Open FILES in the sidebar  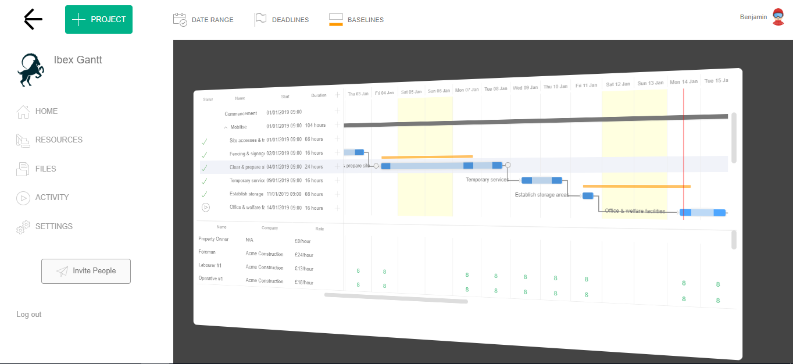pos(36,169)
